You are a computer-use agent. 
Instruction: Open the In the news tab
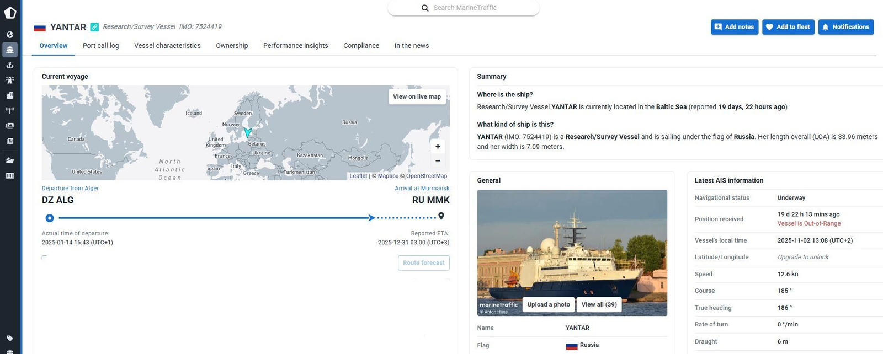point(412,46)
